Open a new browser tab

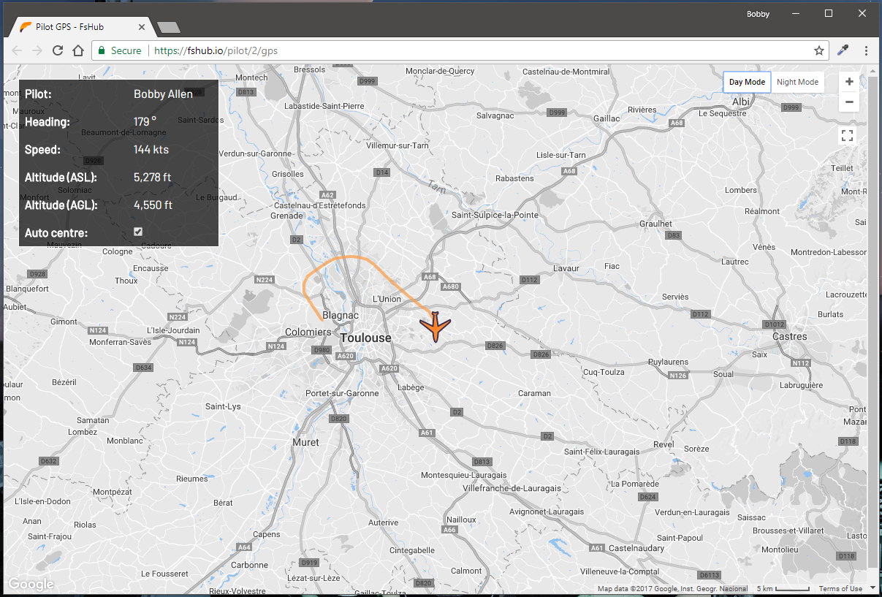pyautogui.click(x=169, y=27)
